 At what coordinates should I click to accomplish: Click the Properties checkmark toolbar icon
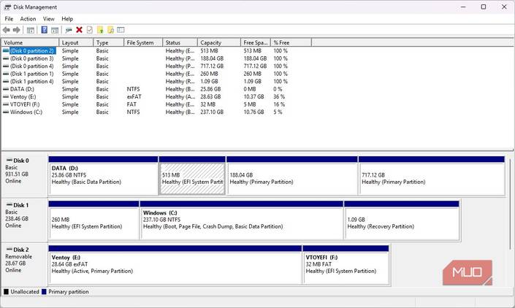(x=90, y=30)
